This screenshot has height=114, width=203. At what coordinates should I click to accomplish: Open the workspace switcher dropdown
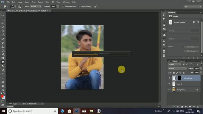193,7
